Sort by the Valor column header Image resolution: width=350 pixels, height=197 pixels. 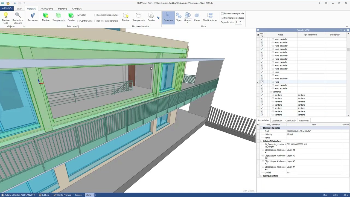coord(314,124)
